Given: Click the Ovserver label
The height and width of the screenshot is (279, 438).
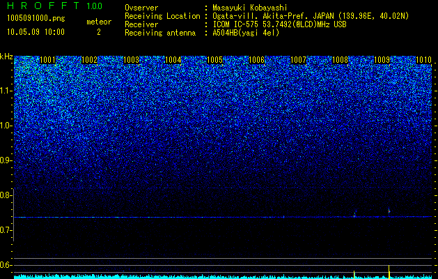Looking at the screenshot, I should (x=141, y=8).
